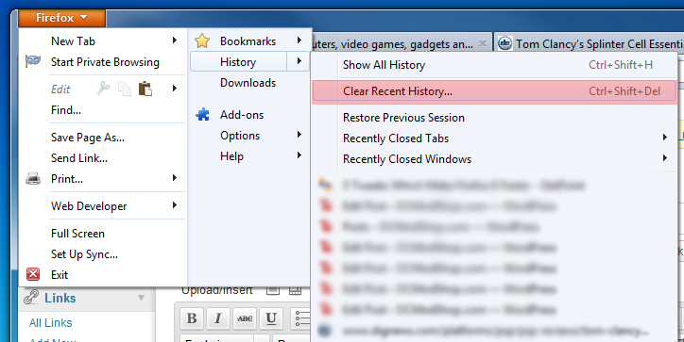Viewport: 684px width, 342px height.
Task: Open the All Links page
Action: [x=51, y=323]
